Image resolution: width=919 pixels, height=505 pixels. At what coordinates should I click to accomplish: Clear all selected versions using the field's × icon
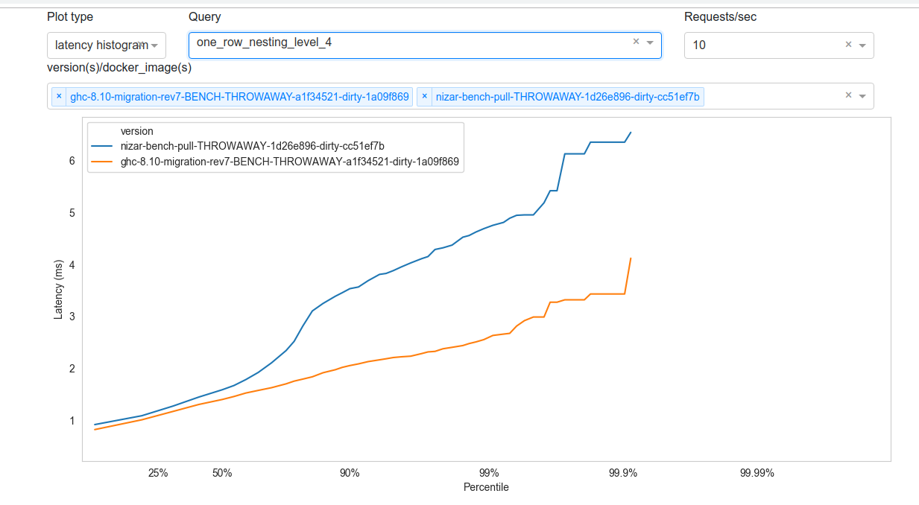click(848, 95)
